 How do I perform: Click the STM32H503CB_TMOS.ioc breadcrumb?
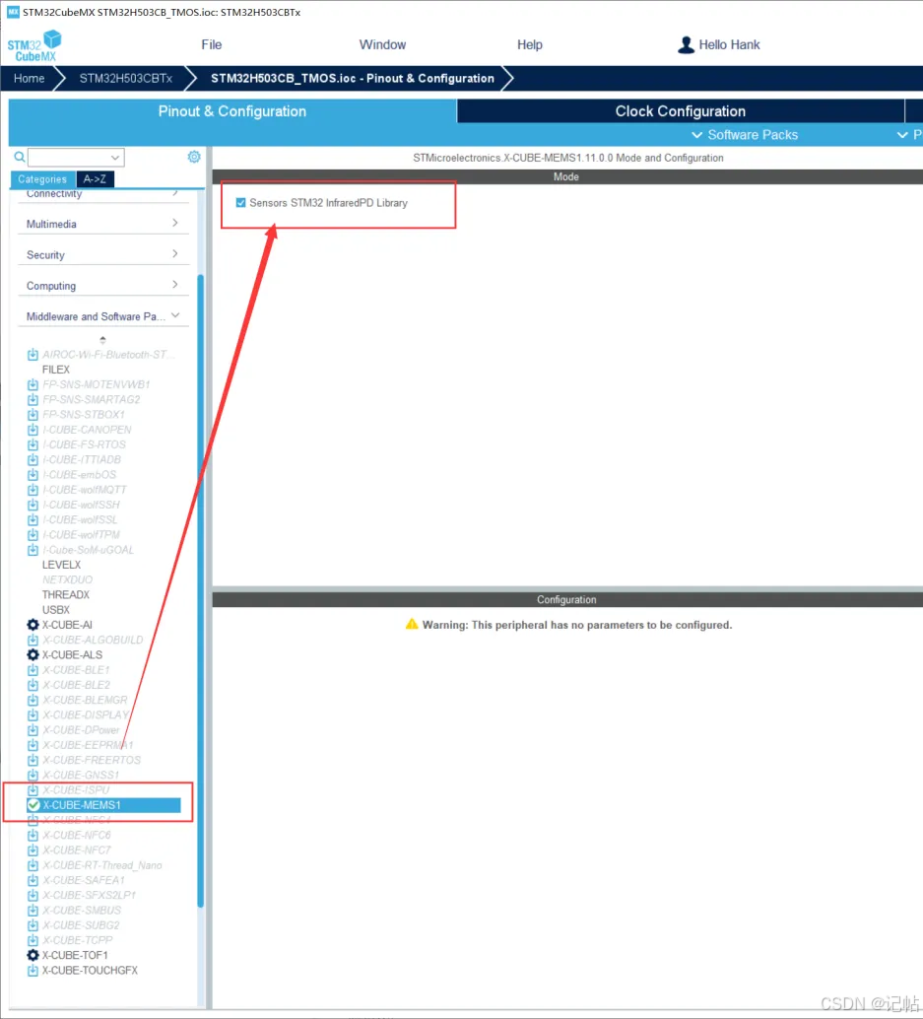(352, 78)
